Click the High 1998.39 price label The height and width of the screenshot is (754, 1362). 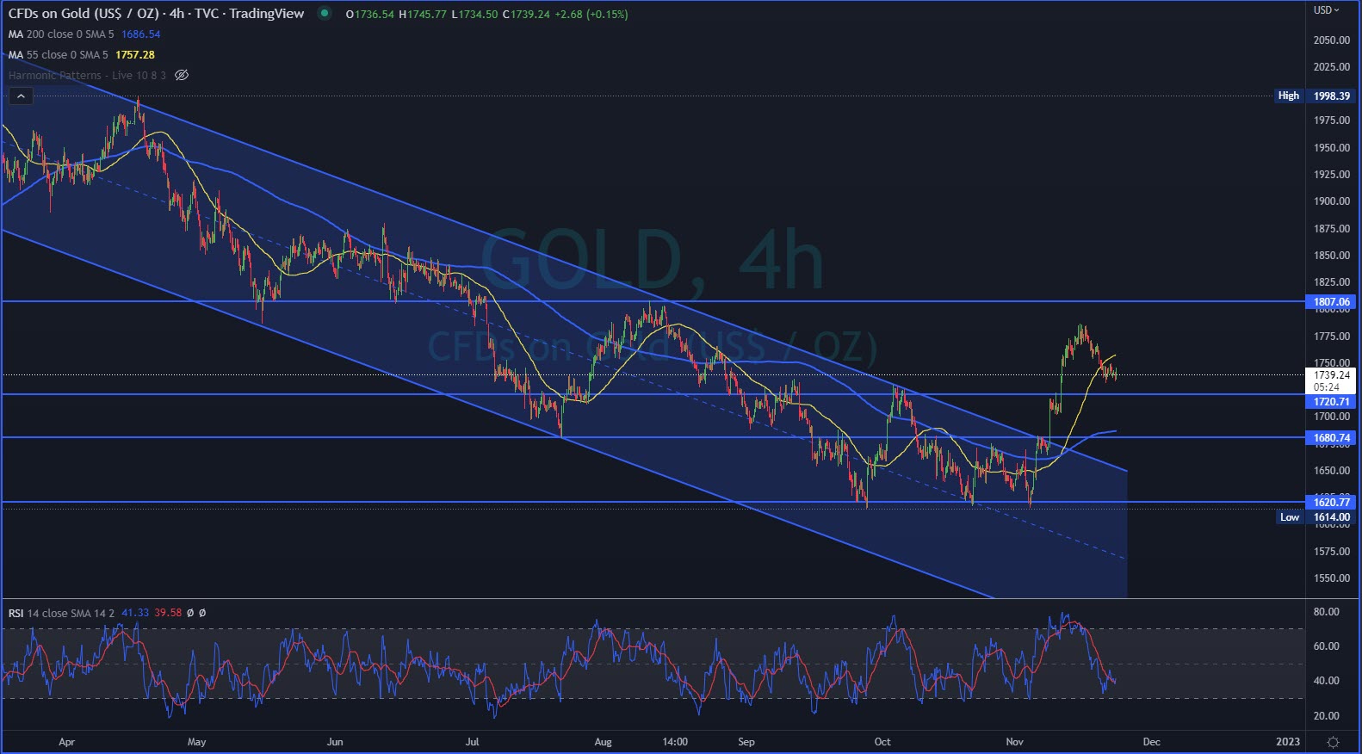1331,96
